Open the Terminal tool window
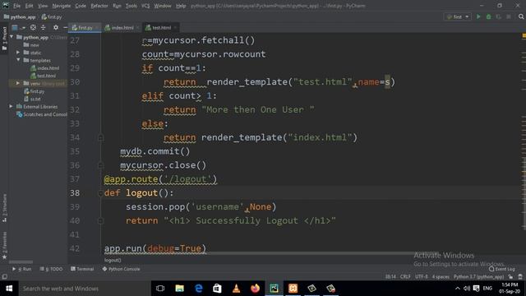This screenshot has height=296, width=526. tap(82, 269)
